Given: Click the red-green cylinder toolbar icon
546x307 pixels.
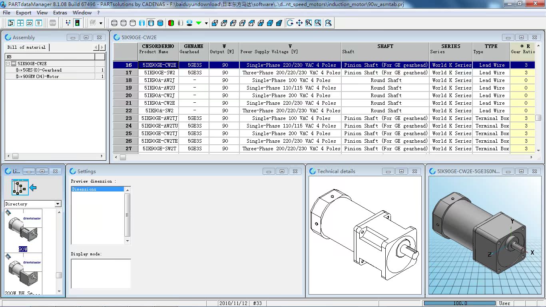Looking at the screenshot, I should (x=171, y=23).
